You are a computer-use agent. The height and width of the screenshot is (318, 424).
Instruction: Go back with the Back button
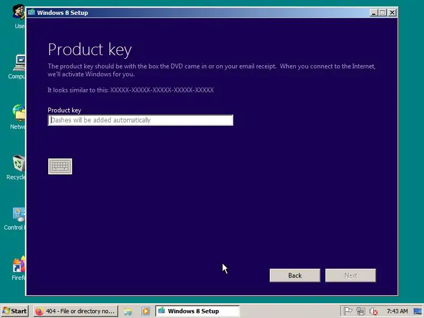tap(295, 275)
